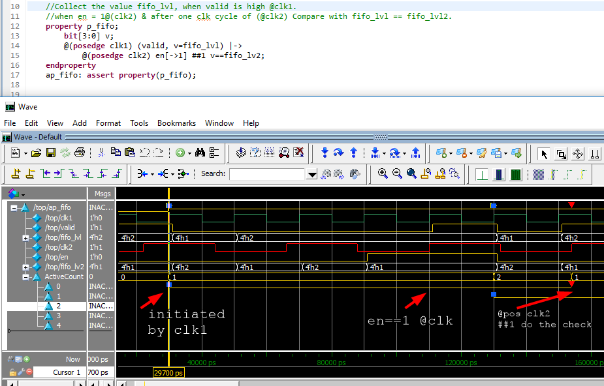This screenshot has width=604, height=386.
Task: Select the /top/valid signal
Action: [x=60, y=228]
